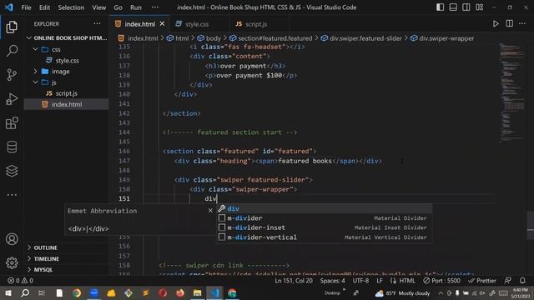Viewport: 534px width, 300px height.
Task: Open Windows Start menu
Action: pos(8,292)
